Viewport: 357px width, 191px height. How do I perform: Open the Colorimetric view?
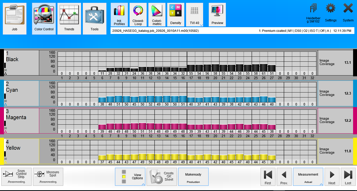click(157, 15)
